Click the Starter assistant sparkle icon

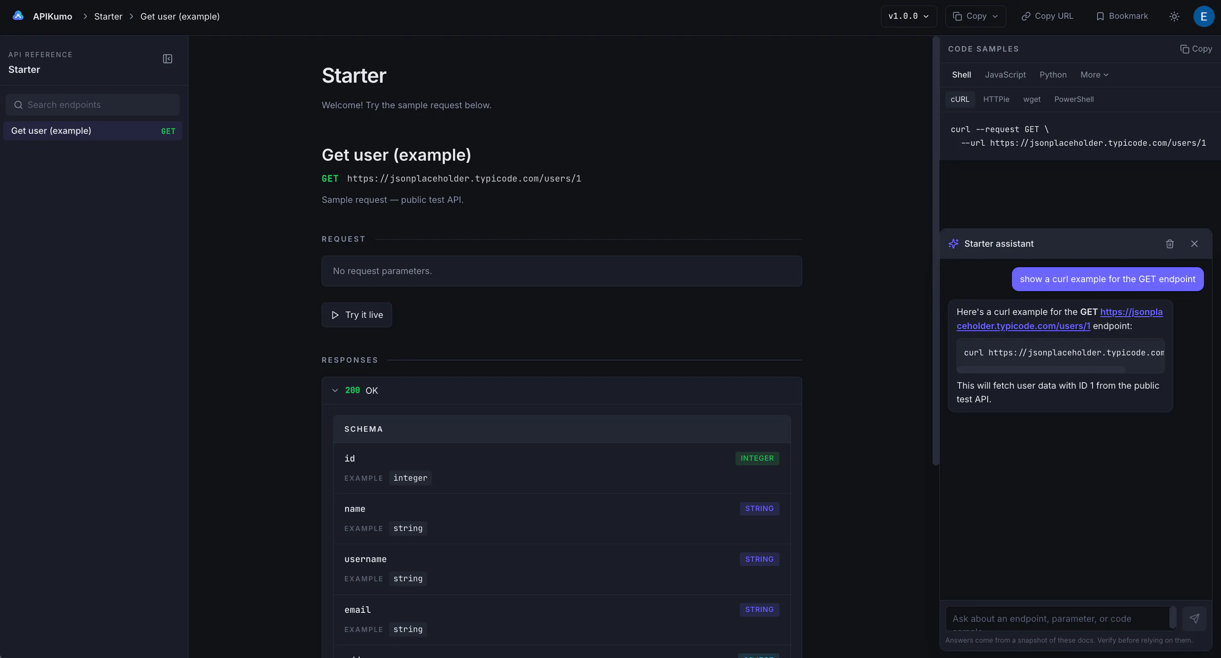point(953,244)
